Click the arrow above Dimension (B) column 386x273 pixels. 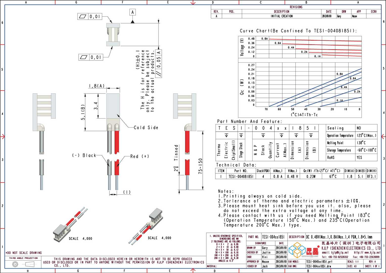[311, 135]
